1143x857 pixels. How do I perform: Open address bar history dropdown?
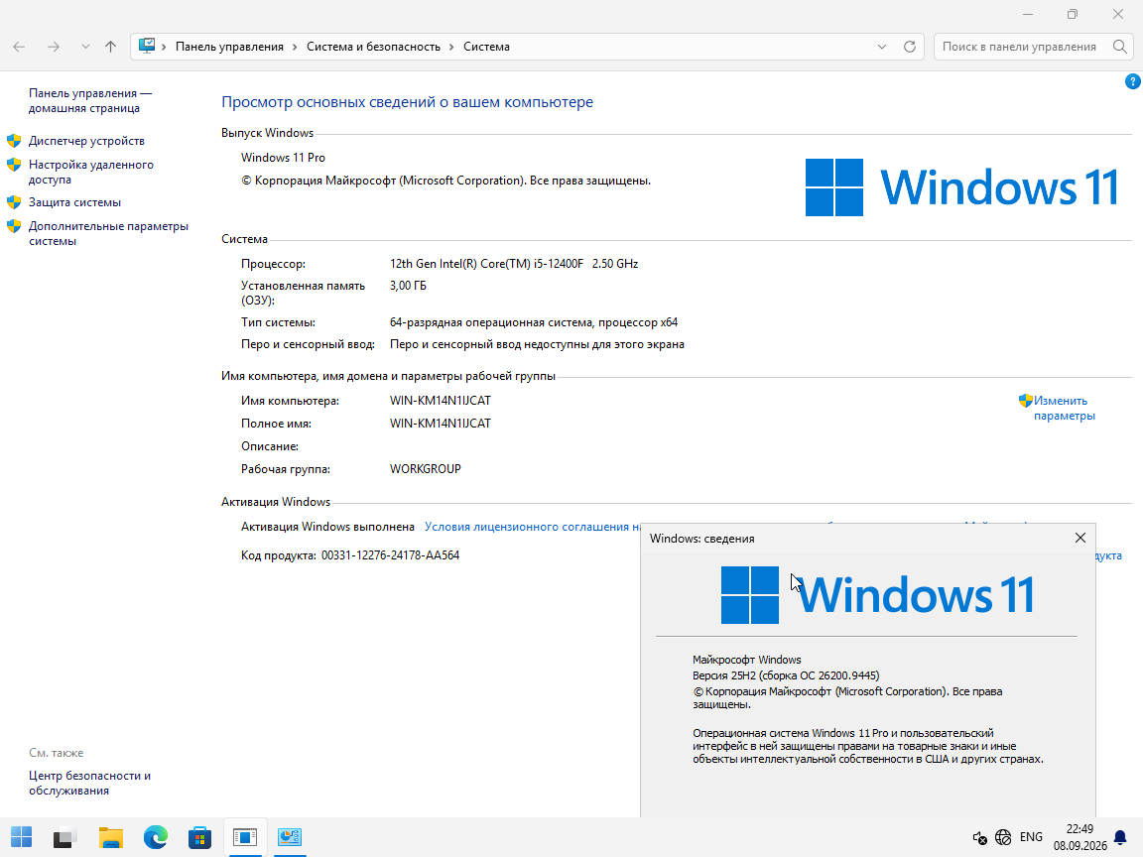882,47
